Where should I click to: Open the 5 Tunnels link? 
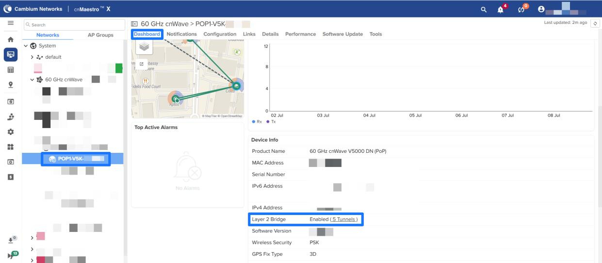[344, 219]
